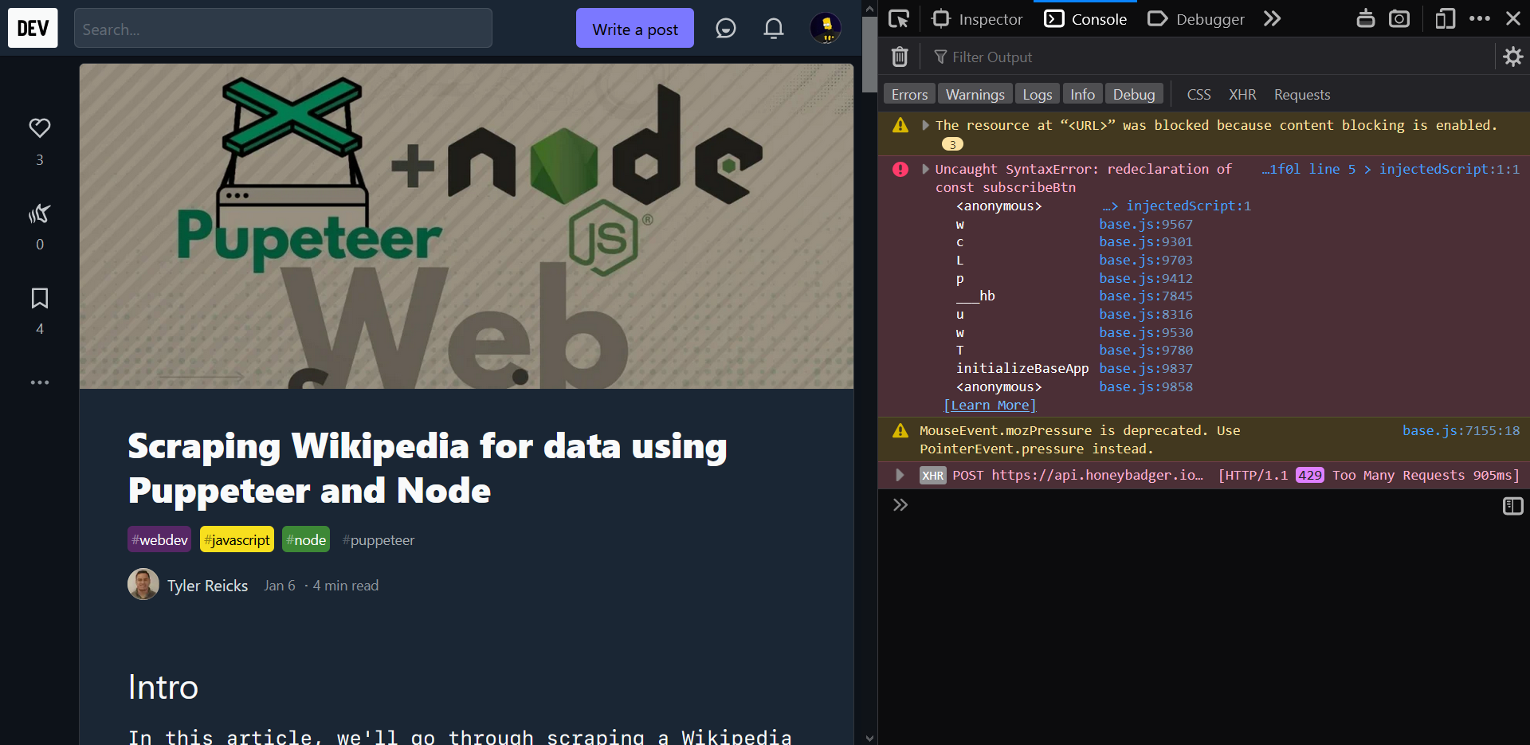This screenshot has height=745, width=1530.
Task: Toggle the Logs filter
Action: pos(1037,94)
